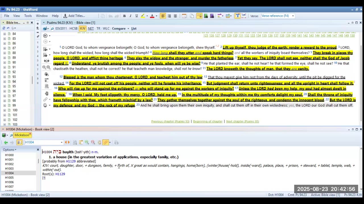The image size is (364, 204).
Task: Click the yellow highlighter tool
Action: (x=143, y=16)
